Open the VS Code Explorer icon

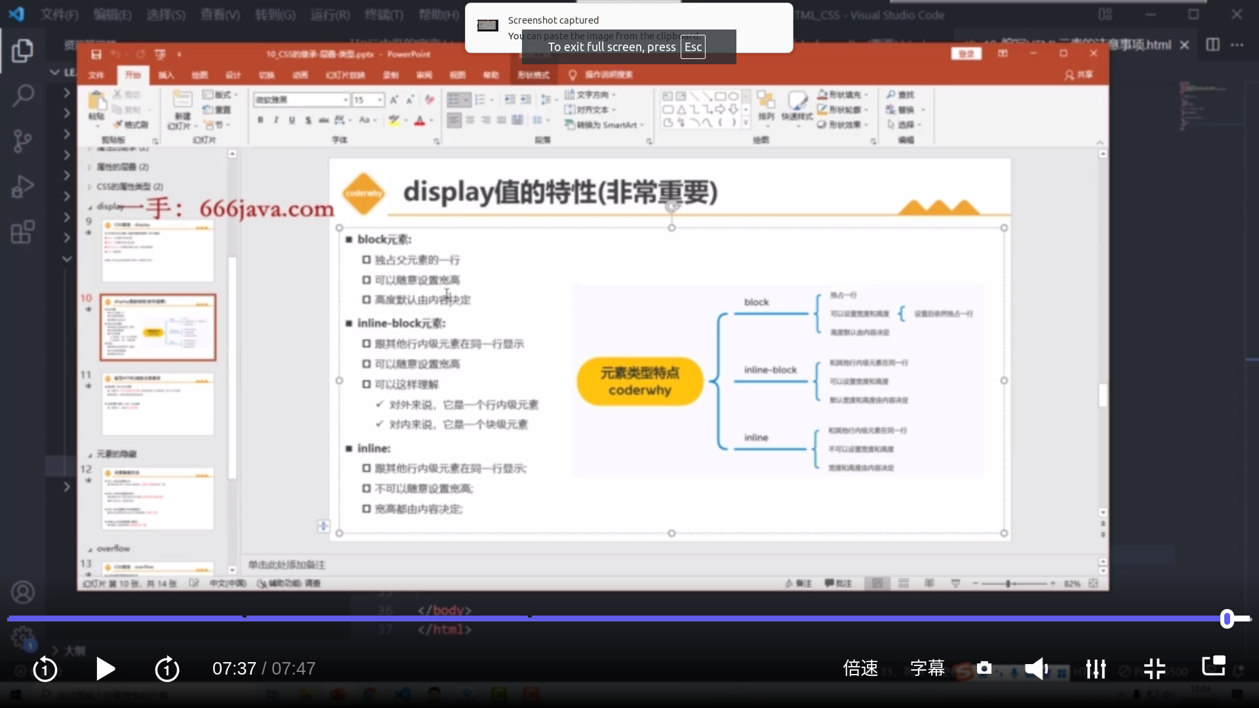coord(23,51)
